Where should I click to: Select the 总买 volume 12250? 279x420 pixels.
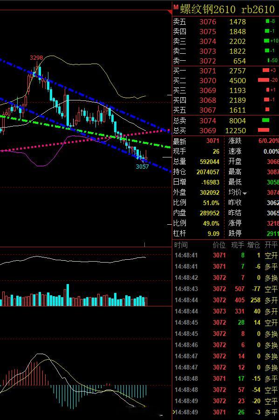point(235,131)
